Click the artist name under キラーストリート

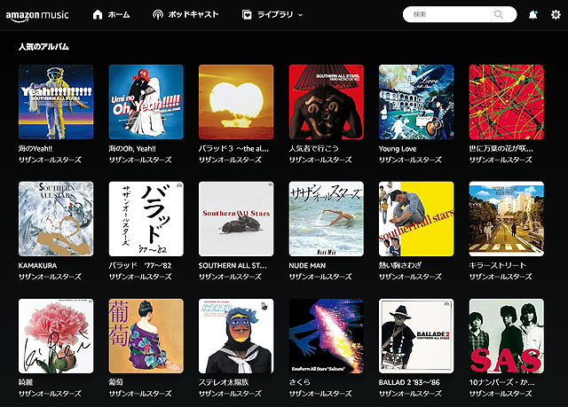pos(501,277)
